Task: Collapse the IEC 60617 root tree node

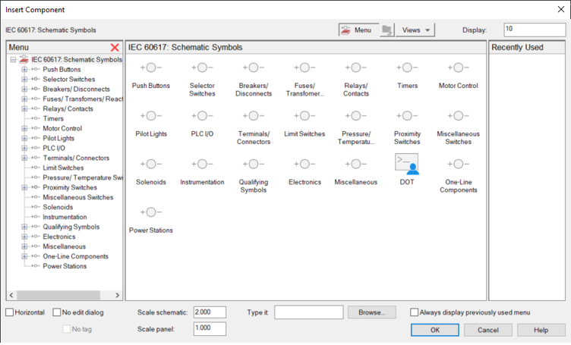Action: pos(13,59)
